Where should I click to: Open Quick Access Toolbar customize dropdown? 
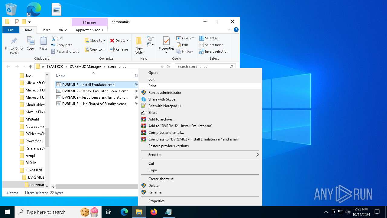click(x=29, y=22)
